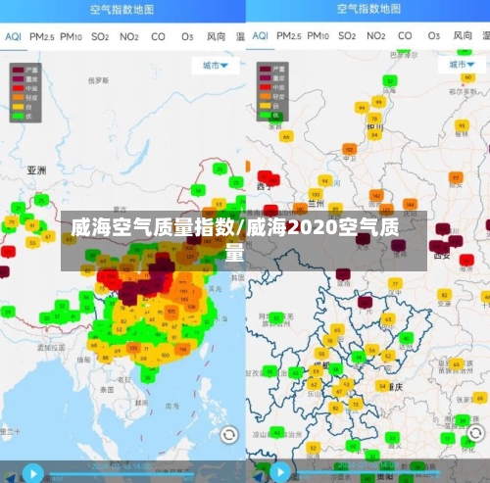Tap green marker 32 near 乌海

(x=390, y=81)
